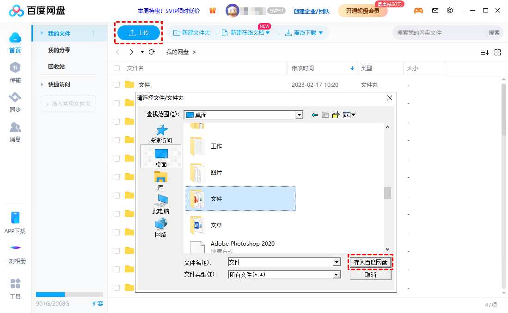Open the 文件类型 combo box arrow
The width and height of the screenshot is (508, 313).
pos(337,275)
